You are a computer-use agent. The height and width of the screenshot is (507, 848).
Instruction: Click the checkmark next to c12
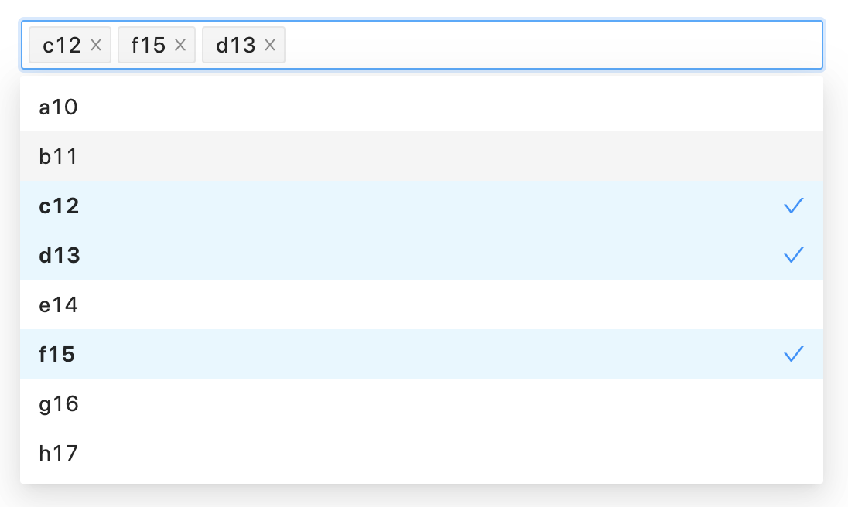[x=794, y=206]
